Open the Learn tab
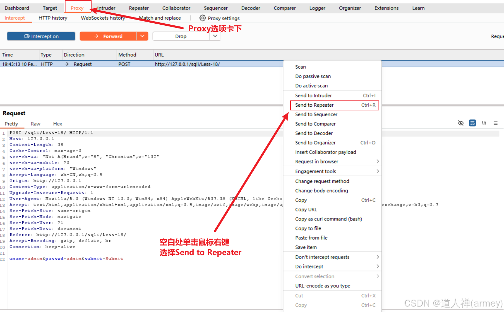This screenshot has height=312, width=504. pos(418,8)
